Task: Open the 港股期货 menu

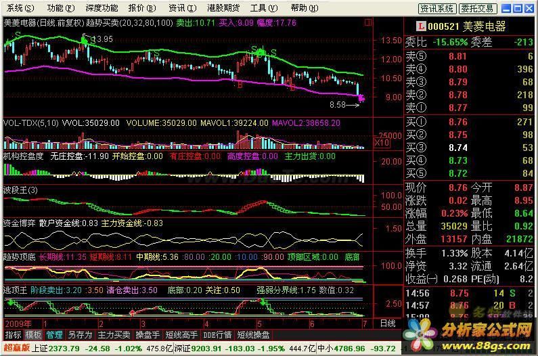Action: tap(223, 8)
